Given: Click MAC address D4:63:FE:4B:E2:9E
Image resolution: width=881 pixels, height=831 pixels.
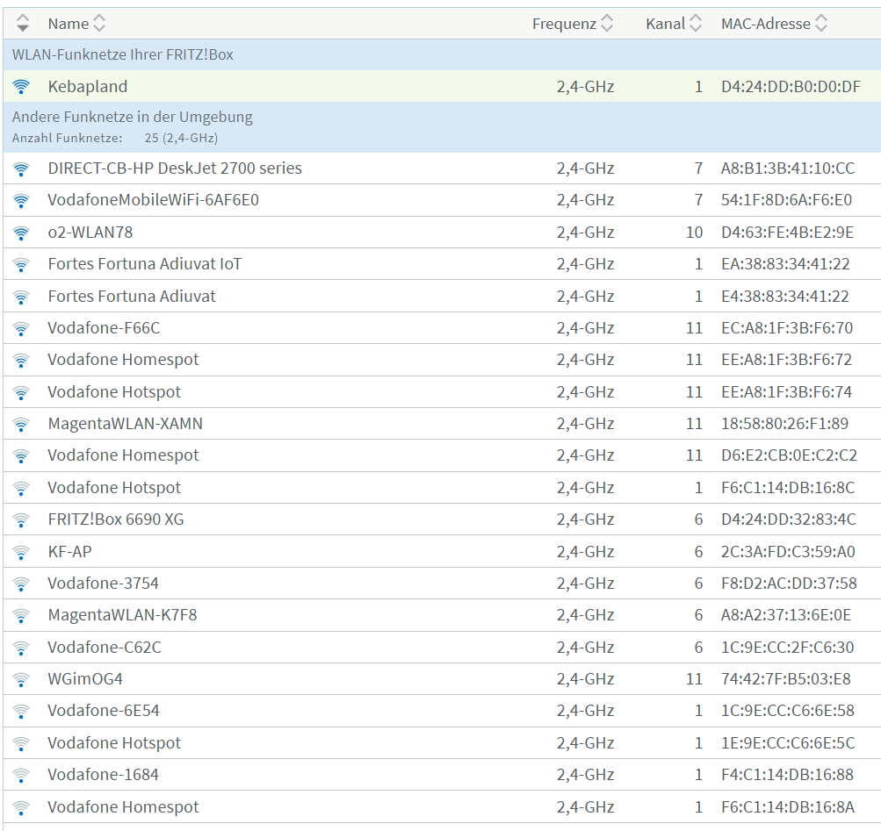Looking at the screenshot, I should 788,232.
